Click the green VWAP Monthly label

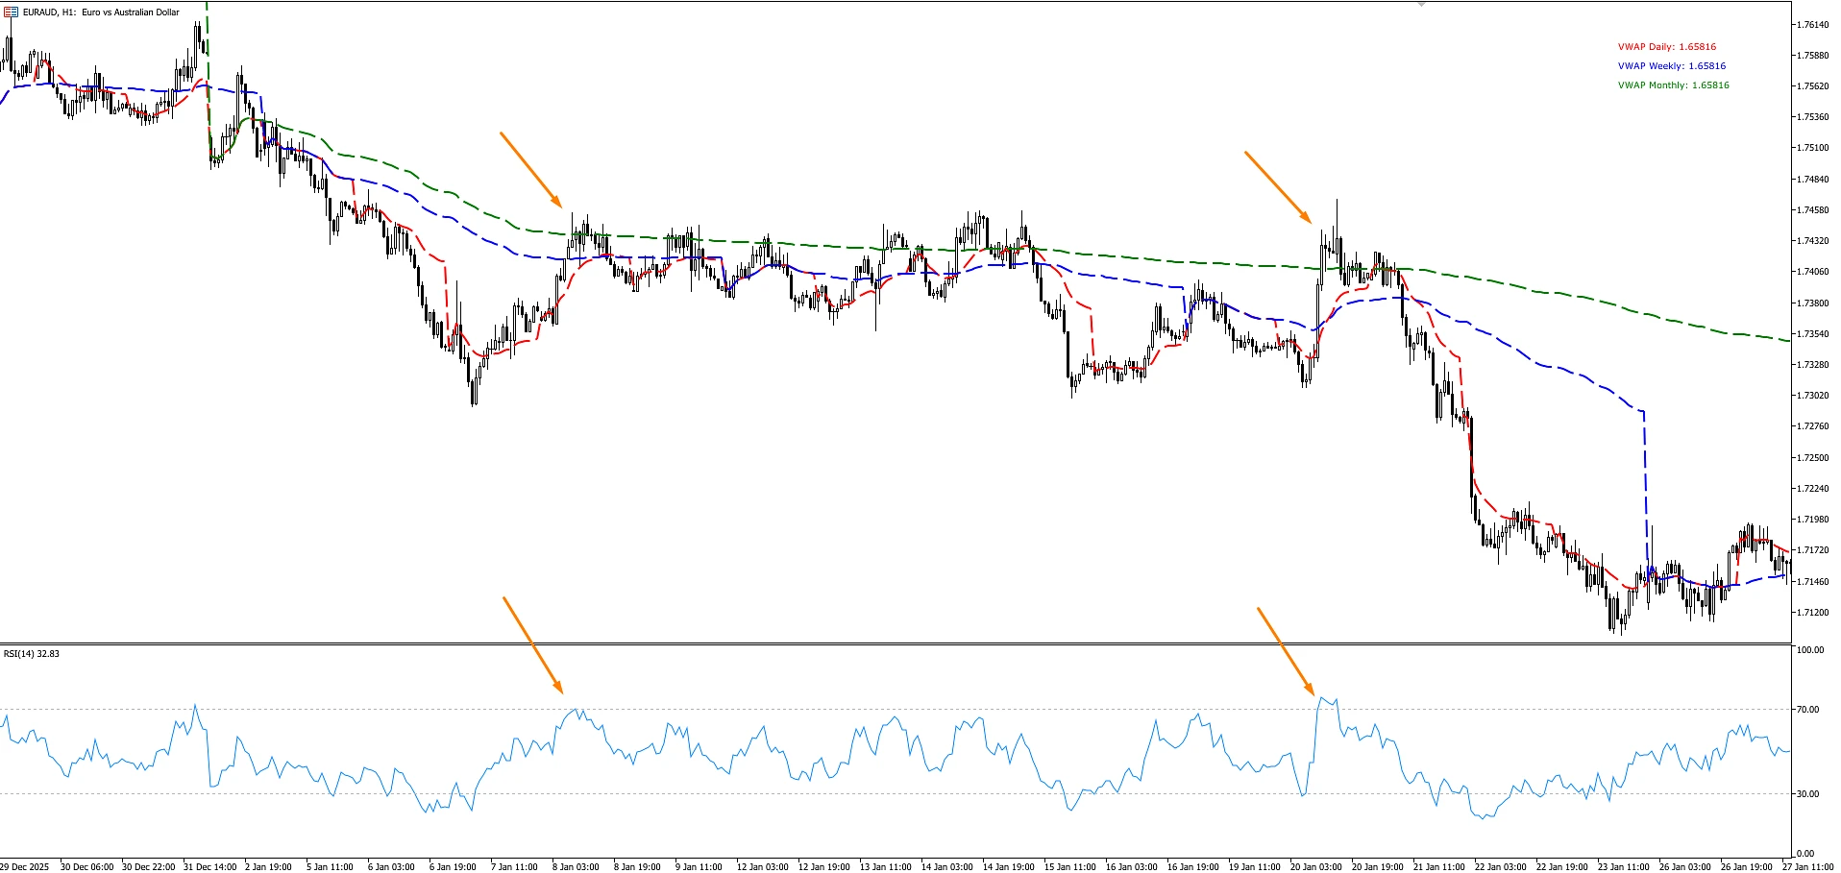tap(1673, 85)
